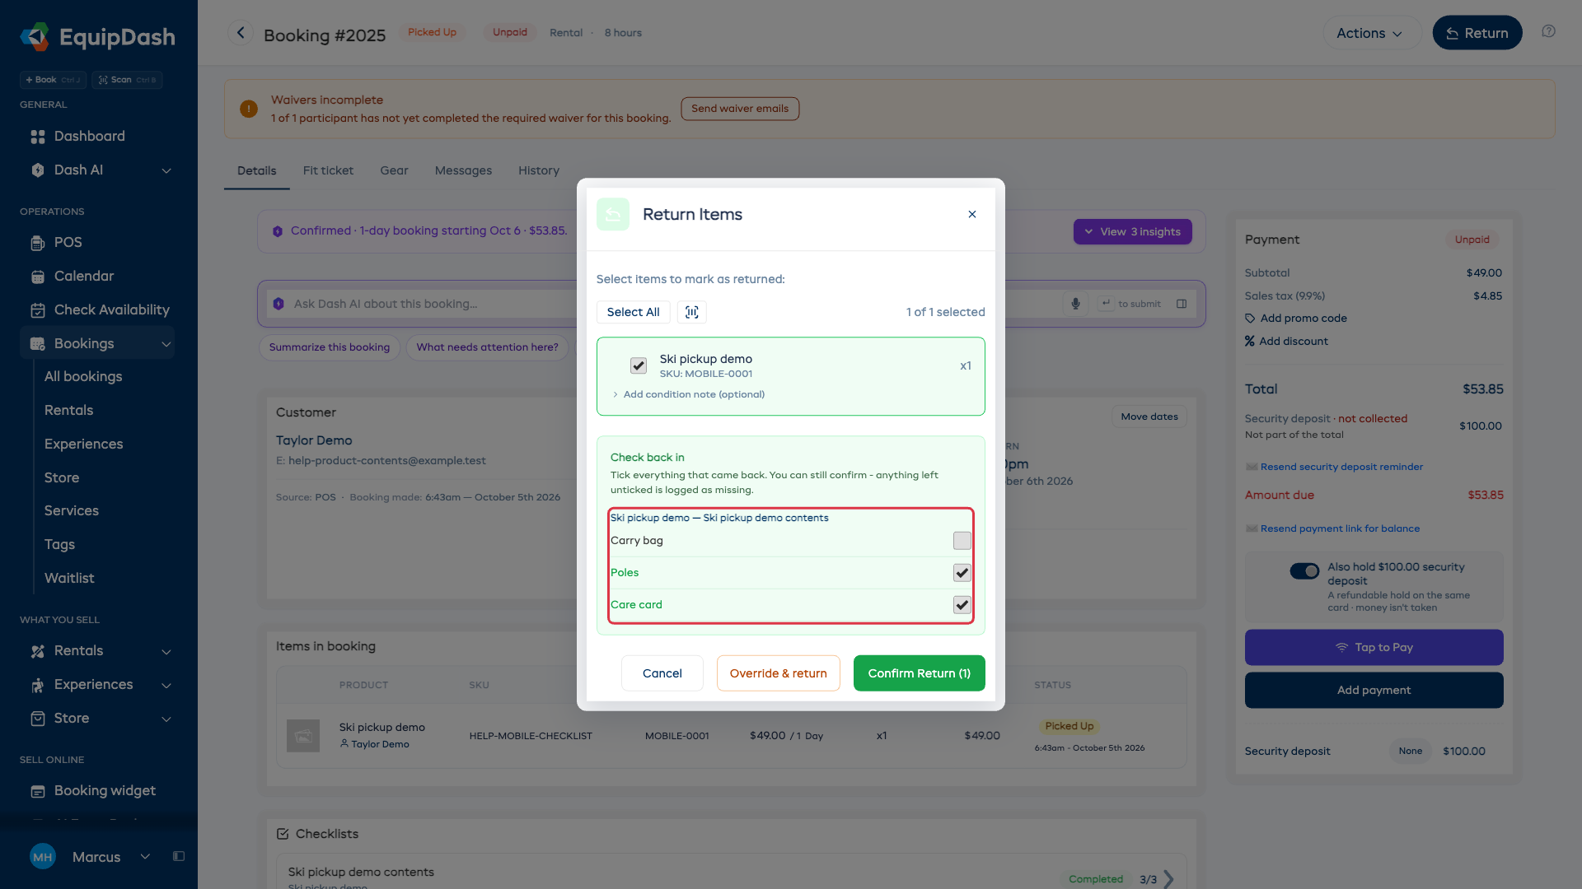Uncheck the Ski pickup demo item checkbox
This screenshot has height=889, width=1582.
[639, 365]
